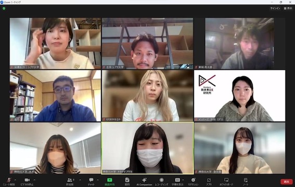Unmute the microphone in the toolbar
The height and width of the screenshot is (187, 295).
click(9, 182)
